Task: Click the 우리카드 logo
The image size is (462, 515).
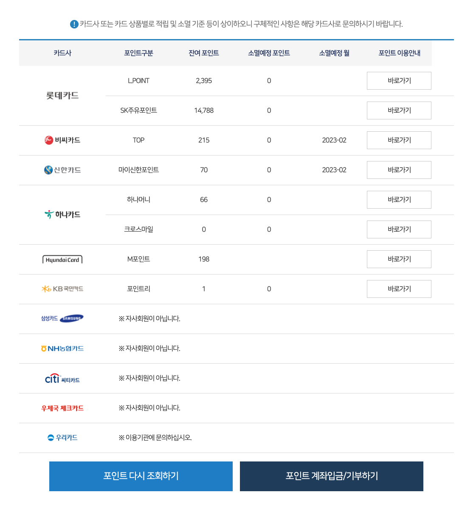Action: 62,438
